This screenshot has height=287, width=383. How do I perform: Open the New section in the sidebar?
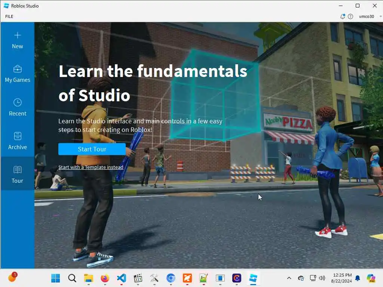17,40
